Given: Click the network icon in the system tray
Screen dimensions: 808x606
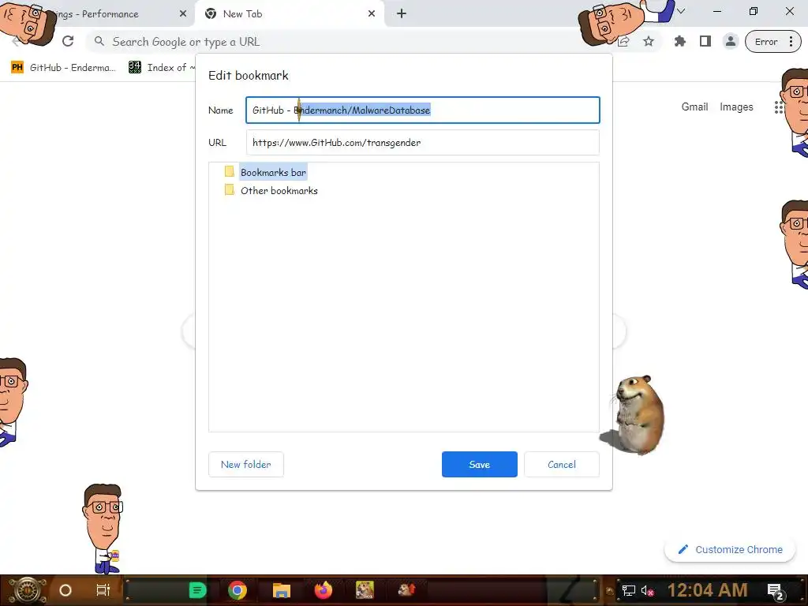Looking at the screenshot, I should [x=629, y=590].
